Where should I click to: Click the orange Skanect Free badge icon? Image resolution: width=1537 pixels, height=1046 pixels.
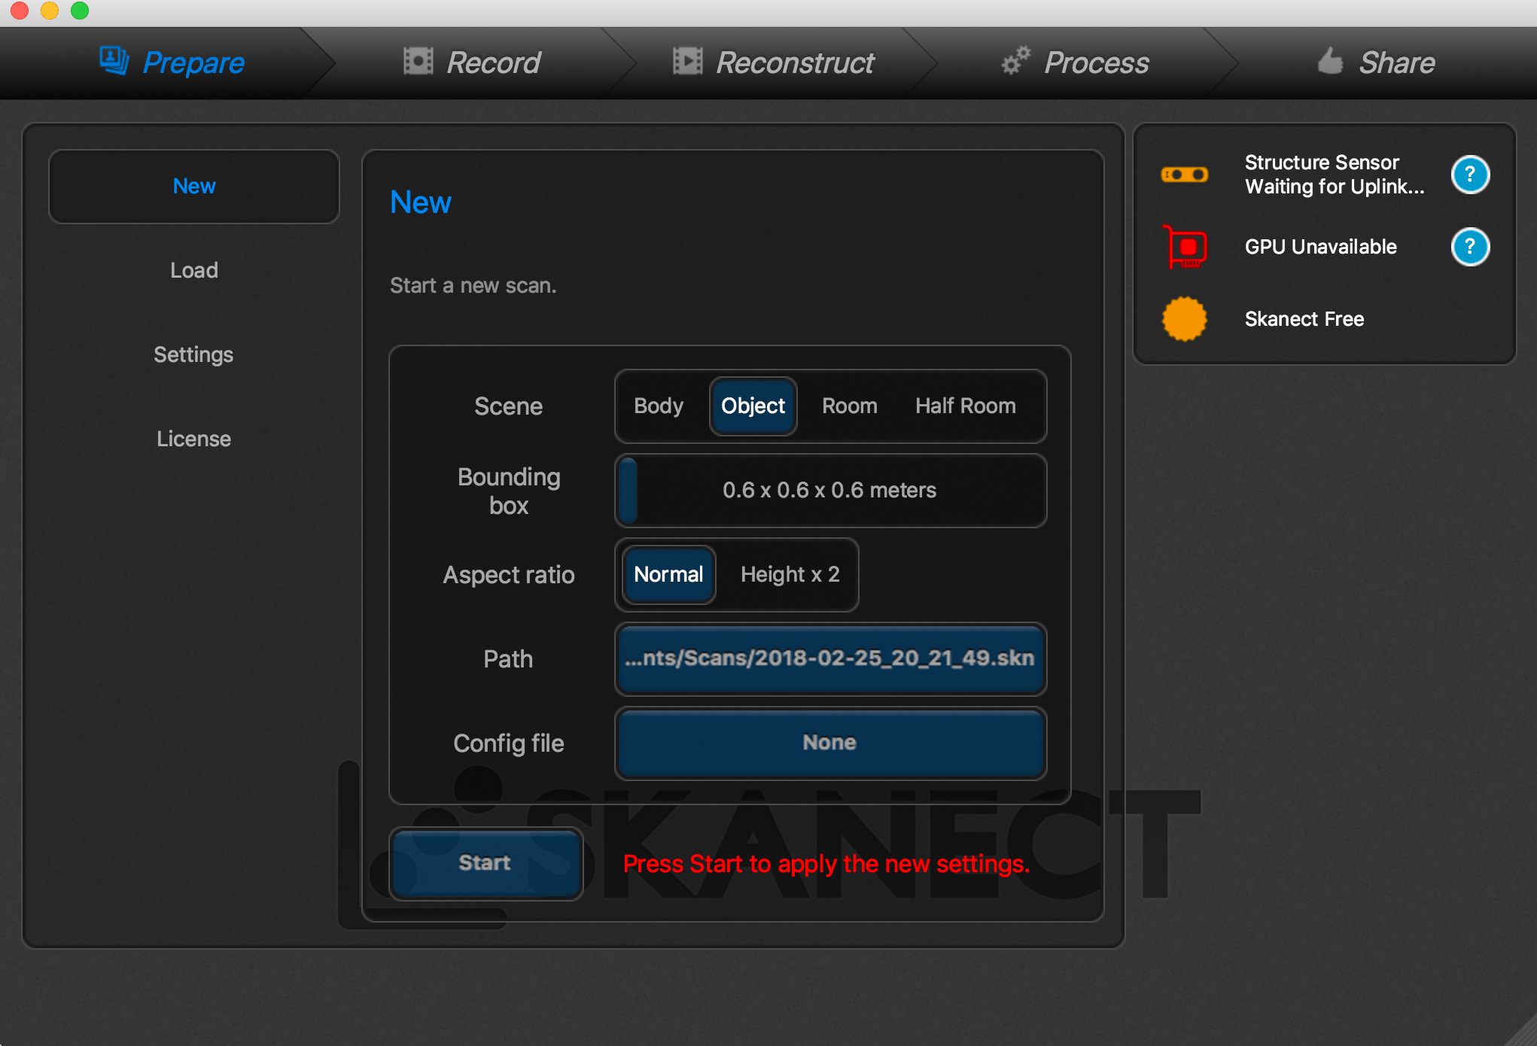tap(1185, 319)
